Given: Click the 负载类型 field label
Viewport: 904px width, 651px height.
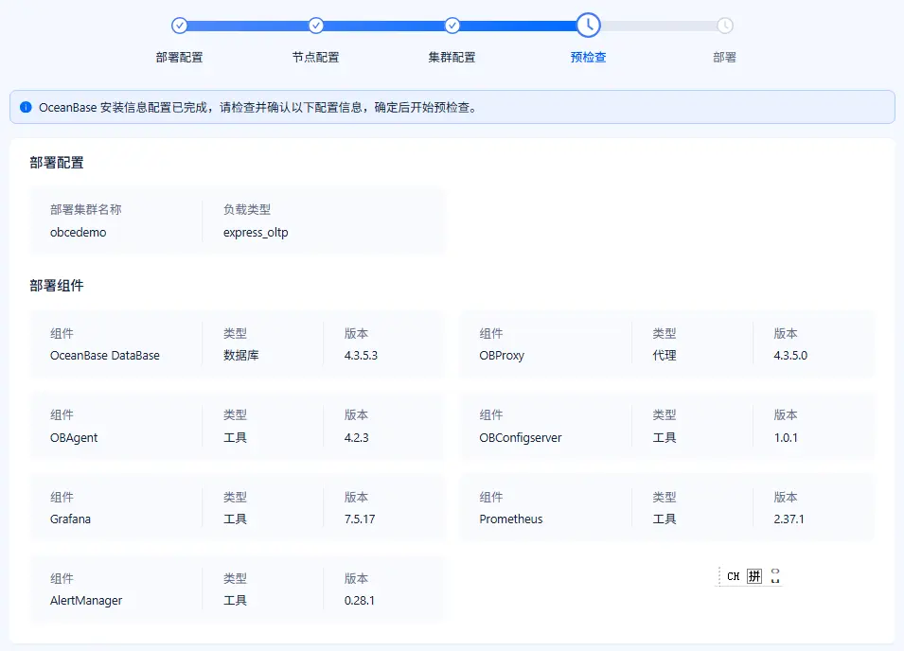Looking at the screenshot, I should click(x=247, y=210).
